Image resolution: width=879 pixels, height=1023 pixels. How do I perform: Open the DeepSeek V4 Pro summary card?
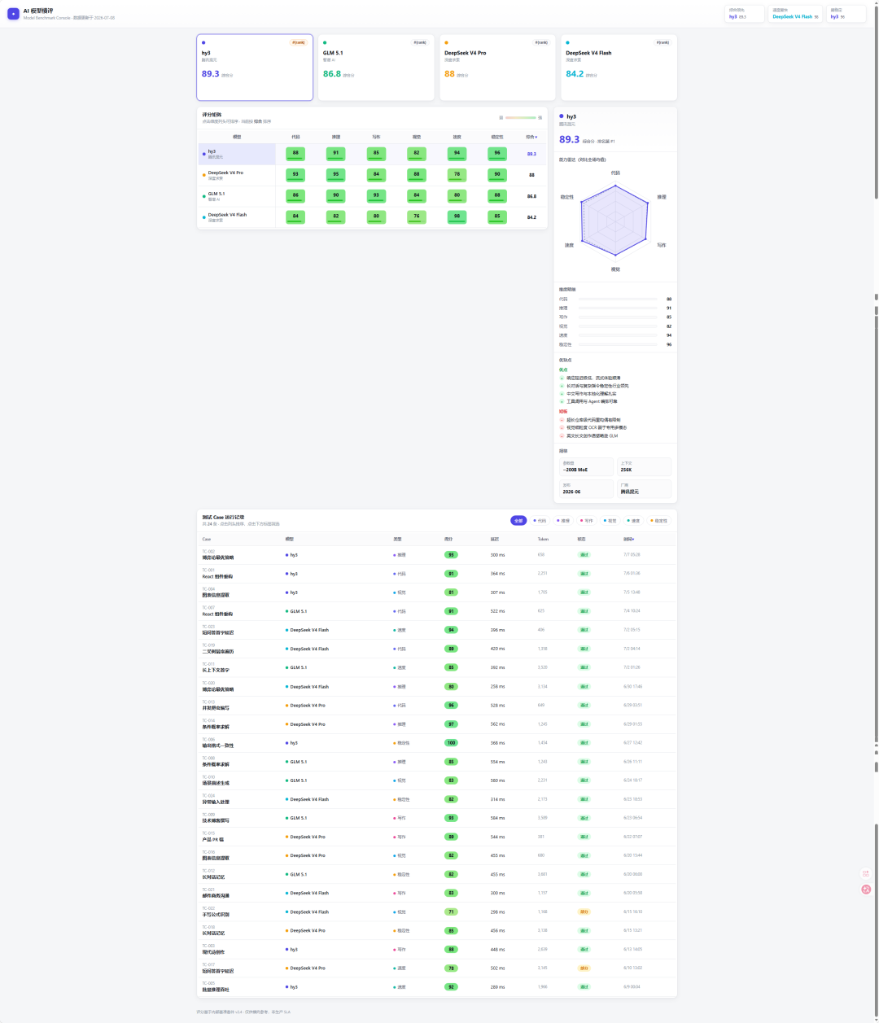click(x=497, y=68)
